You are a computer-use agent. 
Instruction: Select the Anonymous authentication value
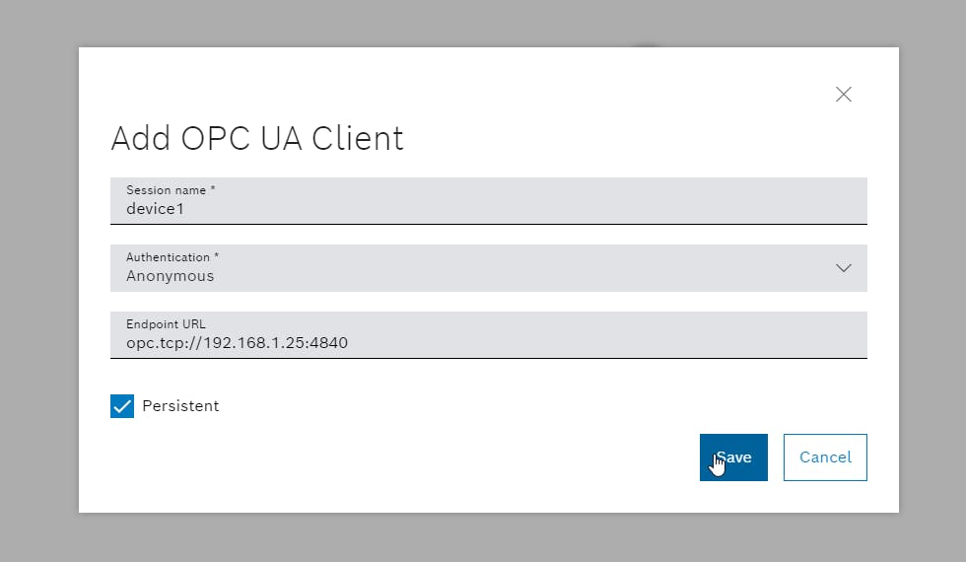click(x=170, y=276)
